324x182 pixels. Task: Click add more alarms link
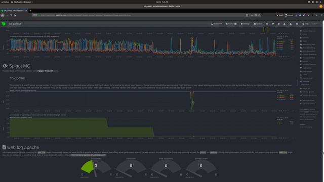coord(307,104)
